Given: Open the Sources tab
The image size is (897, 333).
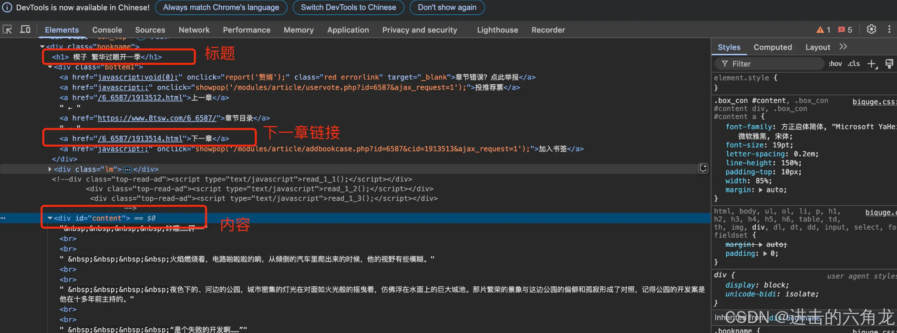Looking at the screenshot, I should click(x=150, y=30).
